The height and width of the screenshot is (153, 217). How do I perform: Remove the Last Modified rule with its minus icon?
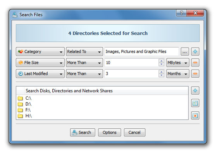[x=195, y=74]
